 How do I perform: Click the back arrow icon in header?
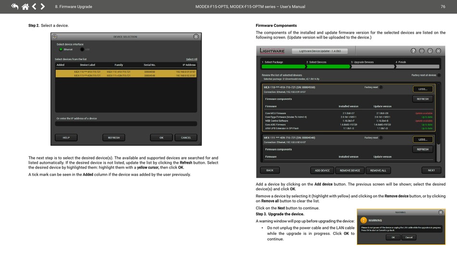coord(14,7)
